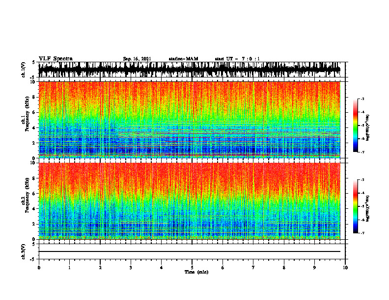
Task: Click the -5 tick on ch.3(V) axis
Action: (x=33, y=259)
